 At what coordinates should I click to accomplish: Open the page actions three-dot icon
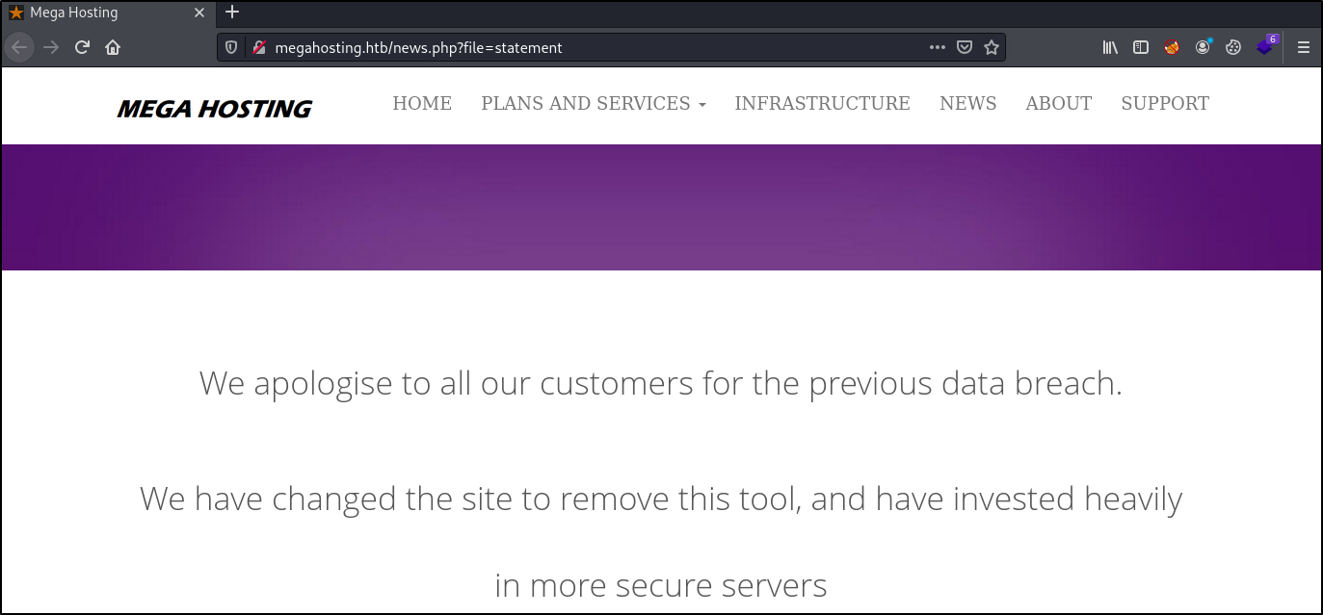(937, 46)
